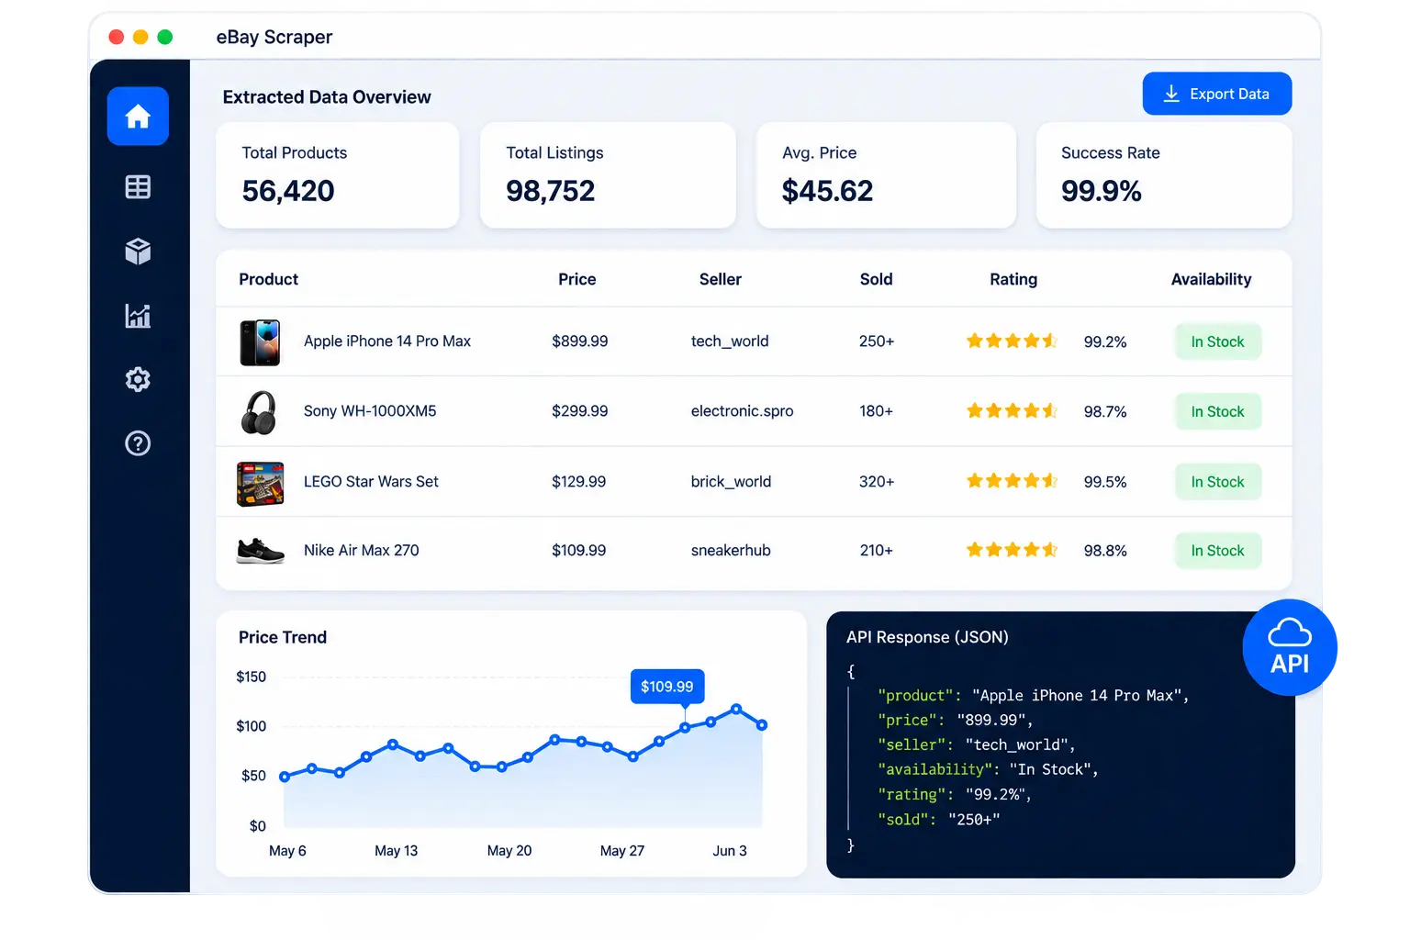
Task: Click seller tech_world
Action: pos(730,341)
